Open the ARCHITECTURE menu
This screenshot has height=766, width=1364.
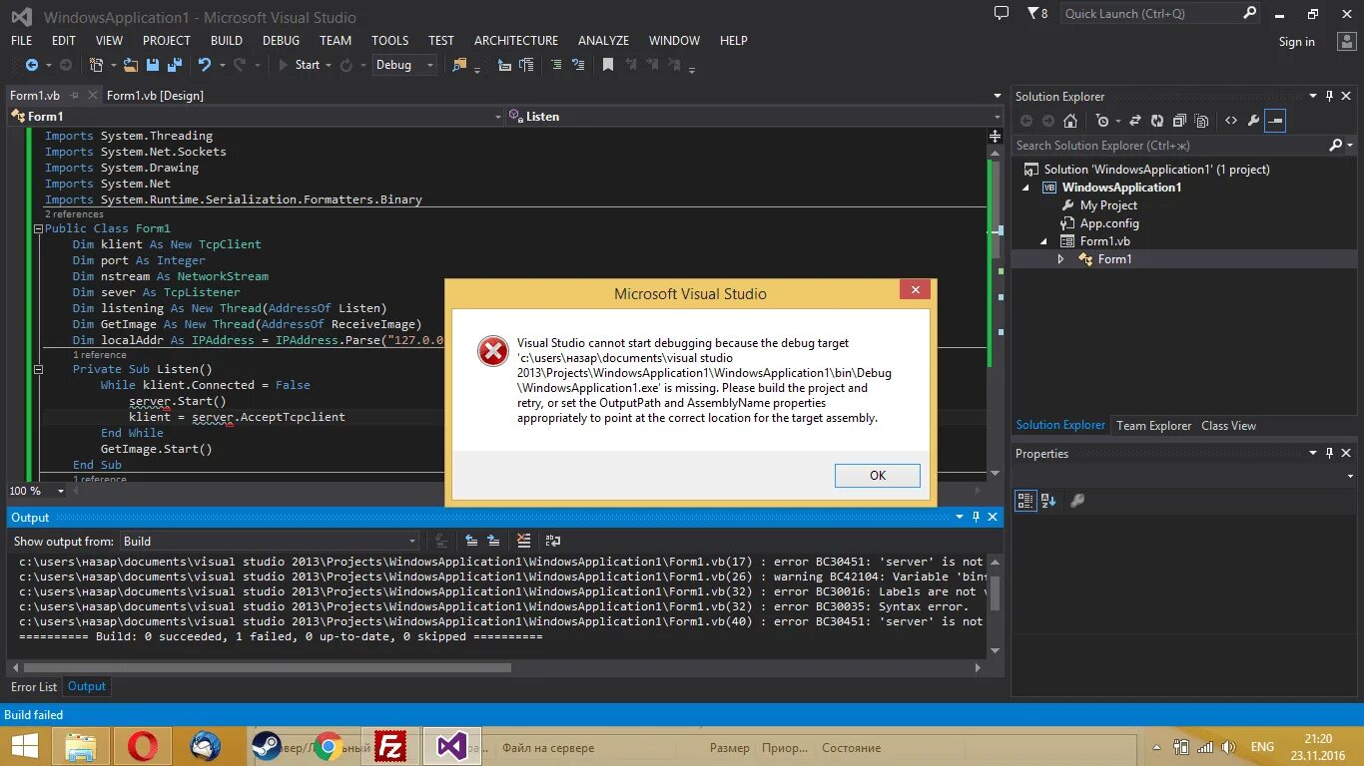pyautogui.click(x=516, y=41)
